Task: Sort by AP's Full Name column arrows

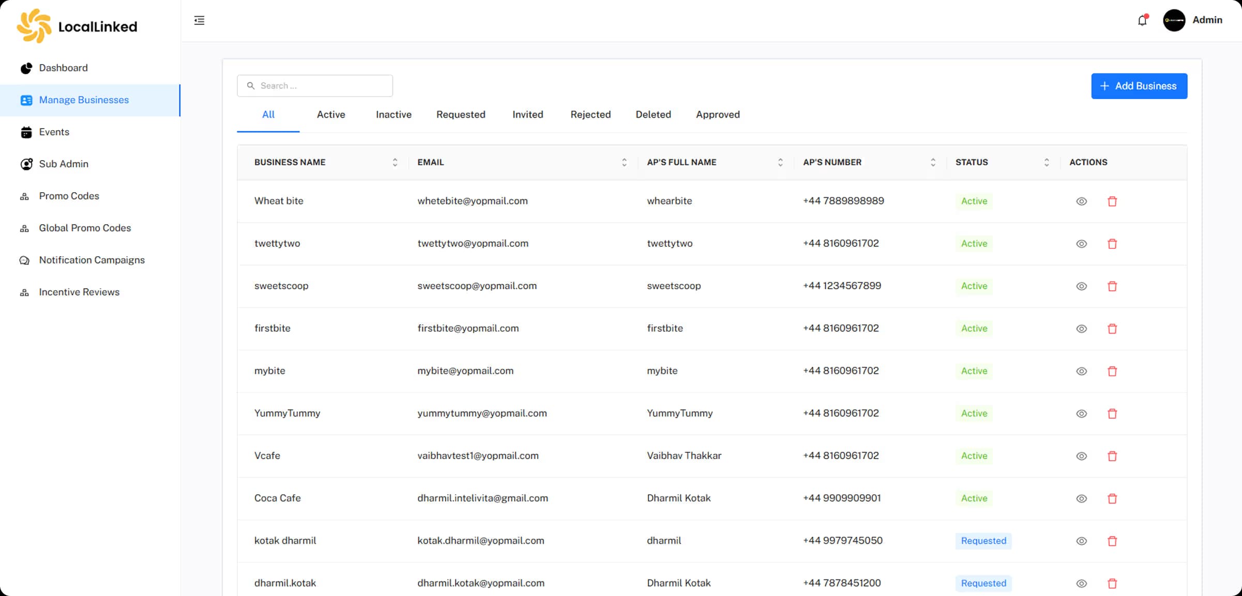Action: [x=780, y=162]
